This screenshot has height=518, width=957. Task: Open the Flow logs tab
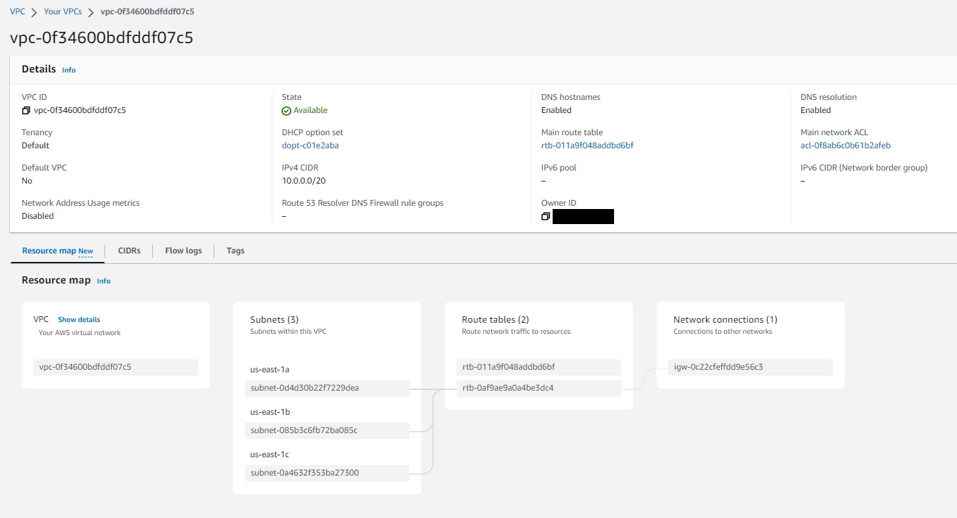pos(183,250)
